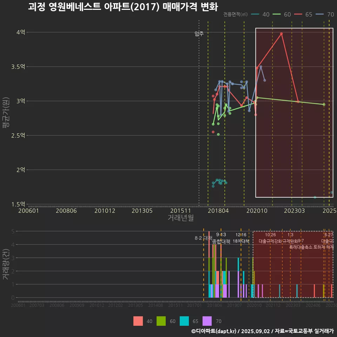This screenshot has width=337, height=337.
Task: Click the 65 cyan swatch in bottom legend
Action: pyautogui.click(x=184, y=321)
